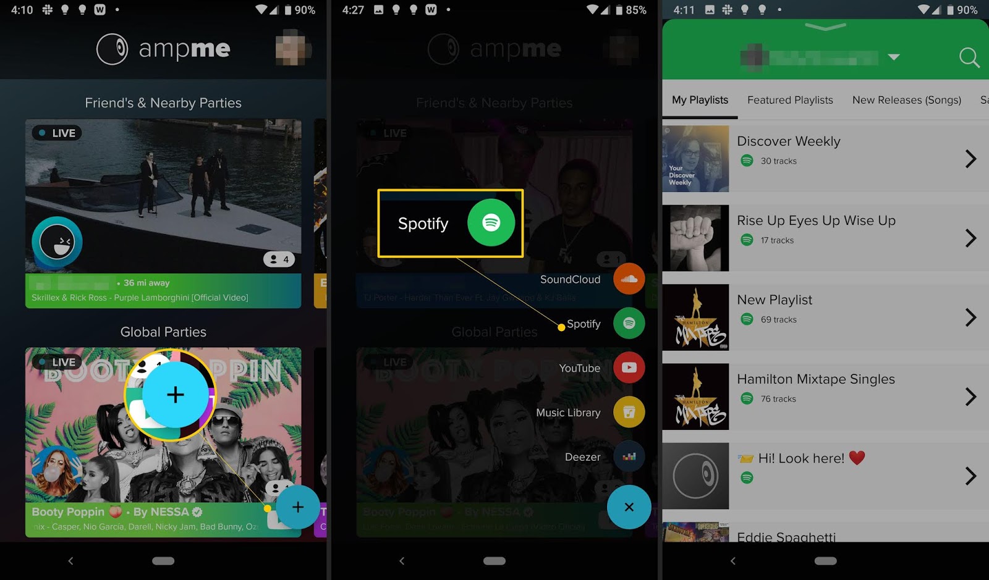Choose the Deezer source icon
The width and height of the screenshot is (989, 580).
coord(629,457)
